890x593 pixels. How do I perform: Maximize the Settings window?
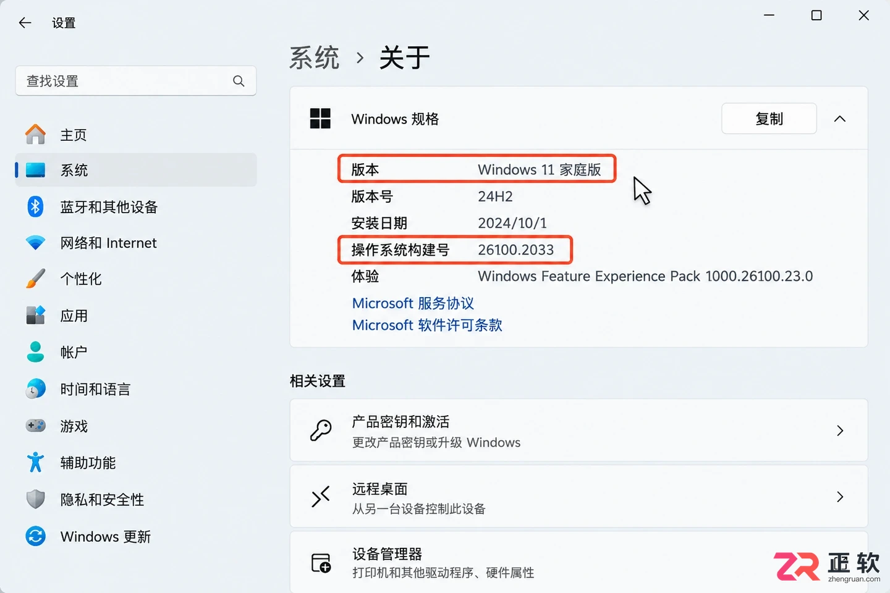pyautogui.click(x=816, y=15)
